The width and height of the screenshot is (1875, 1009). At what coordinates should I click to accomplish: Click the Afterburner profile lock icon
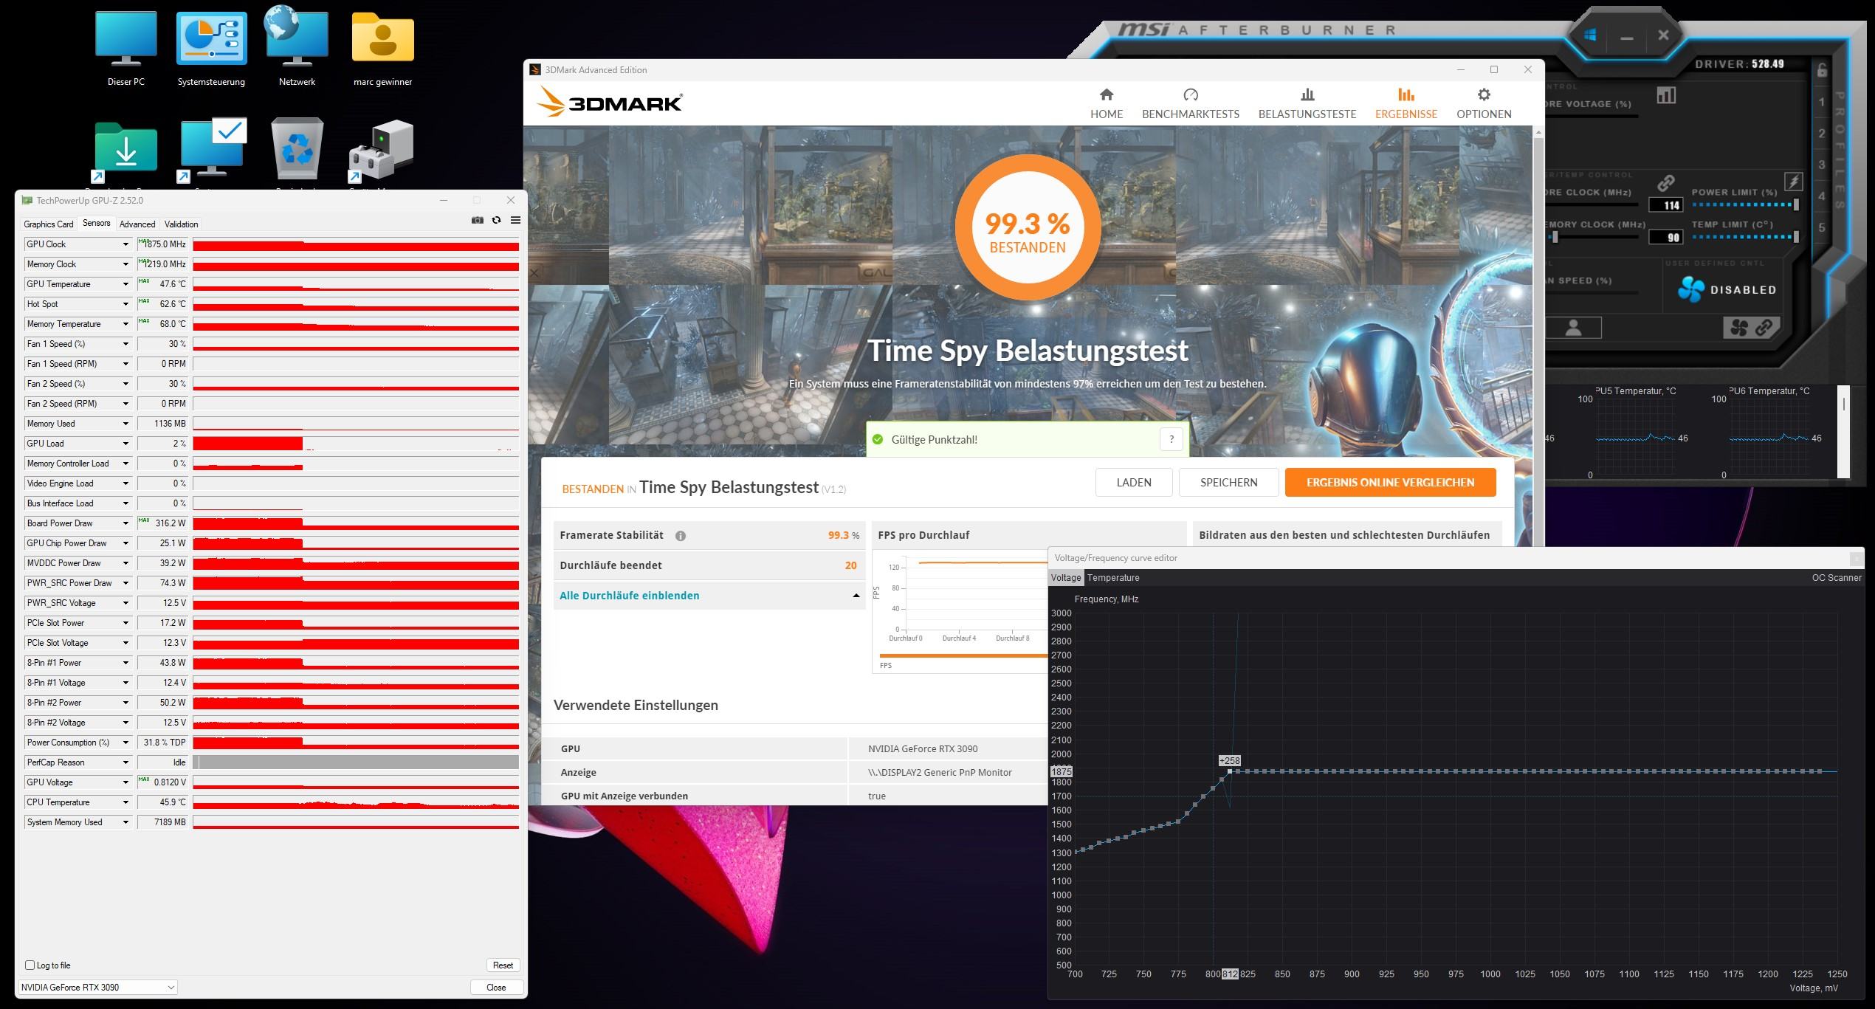pos(1823,71)
